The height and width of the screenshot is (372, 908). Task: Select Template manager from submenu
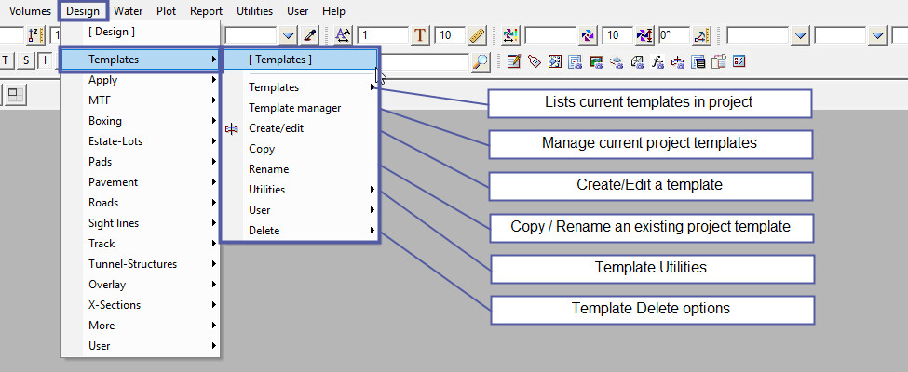[x=294, y=108]
